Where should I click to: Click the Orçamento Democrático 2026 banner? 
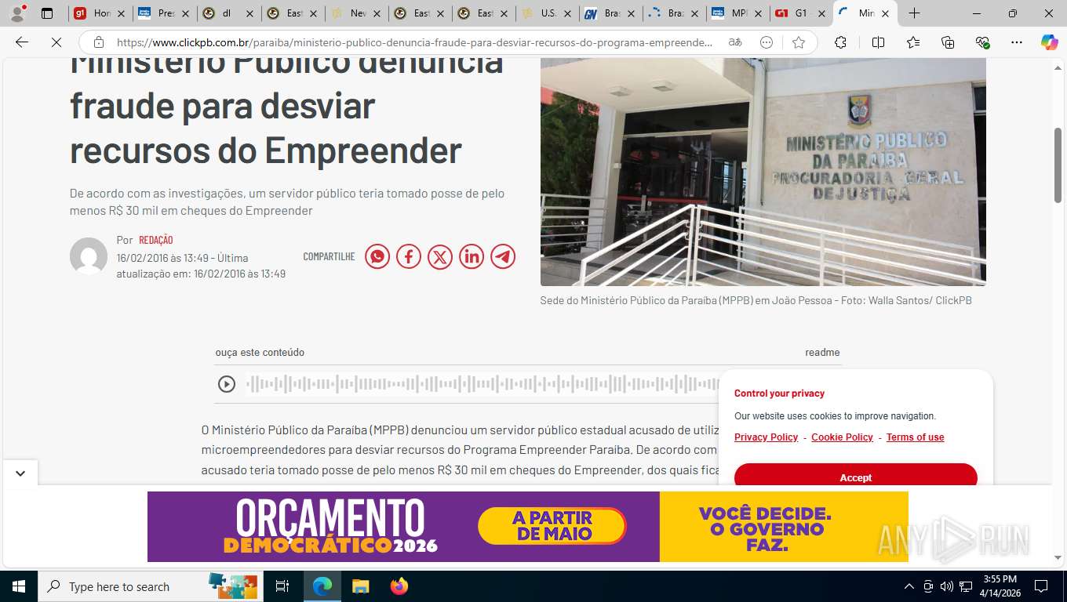[x=528, y=527]
